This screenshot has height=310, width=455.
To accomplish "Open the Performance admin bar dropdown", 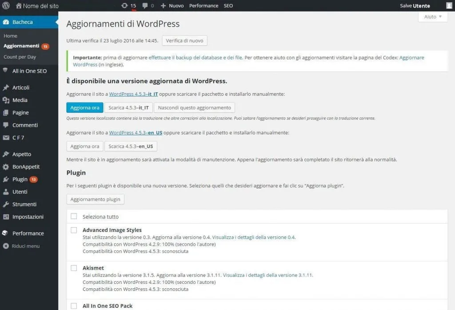I will point(204,6).
